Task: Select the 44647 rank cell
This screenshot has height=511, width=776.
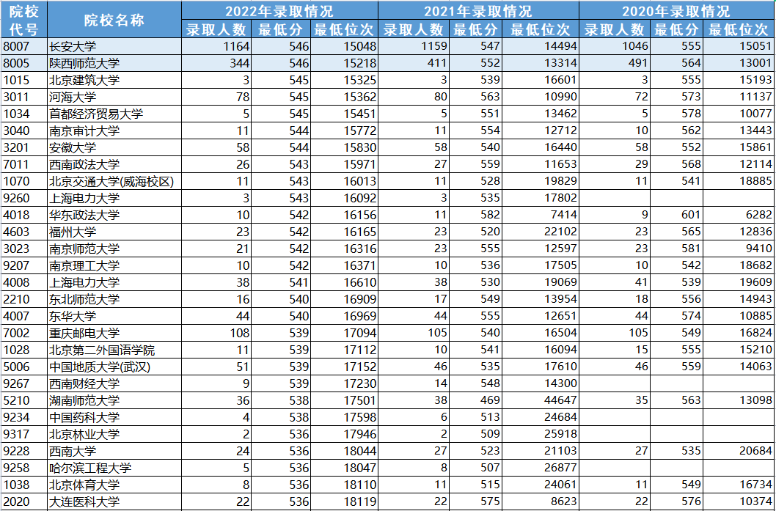Action: point(541,401)
